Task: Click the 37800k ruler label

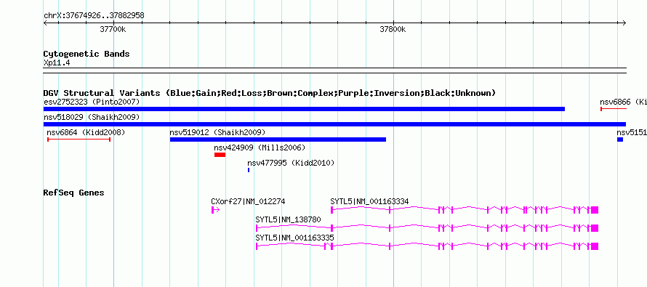Action: point(393,29)
